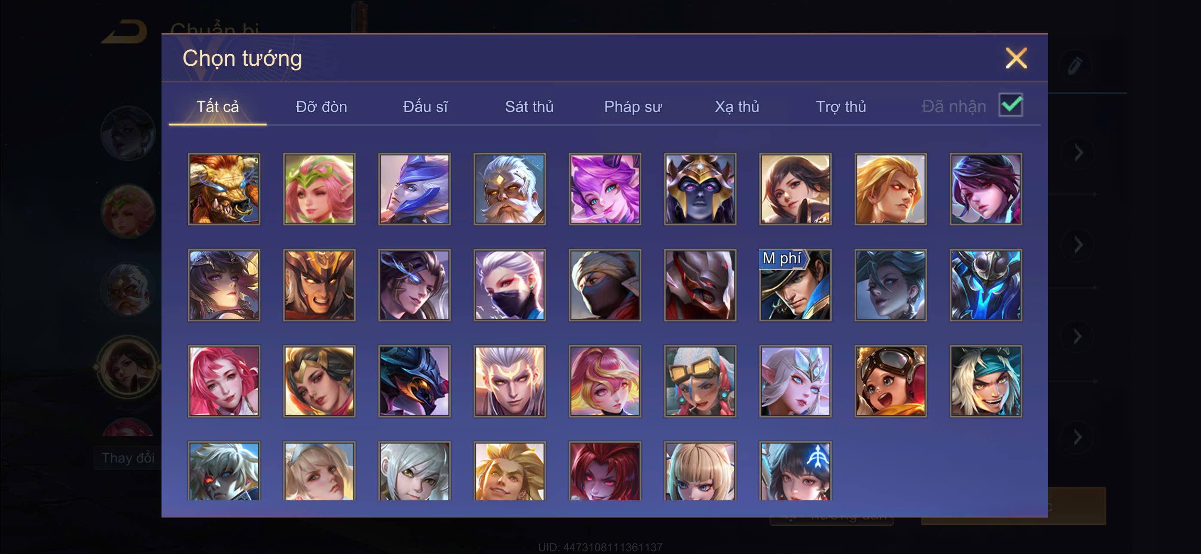
Task: Switch to the 'Đấu sĩ' tab
Action: coord(425,107)
